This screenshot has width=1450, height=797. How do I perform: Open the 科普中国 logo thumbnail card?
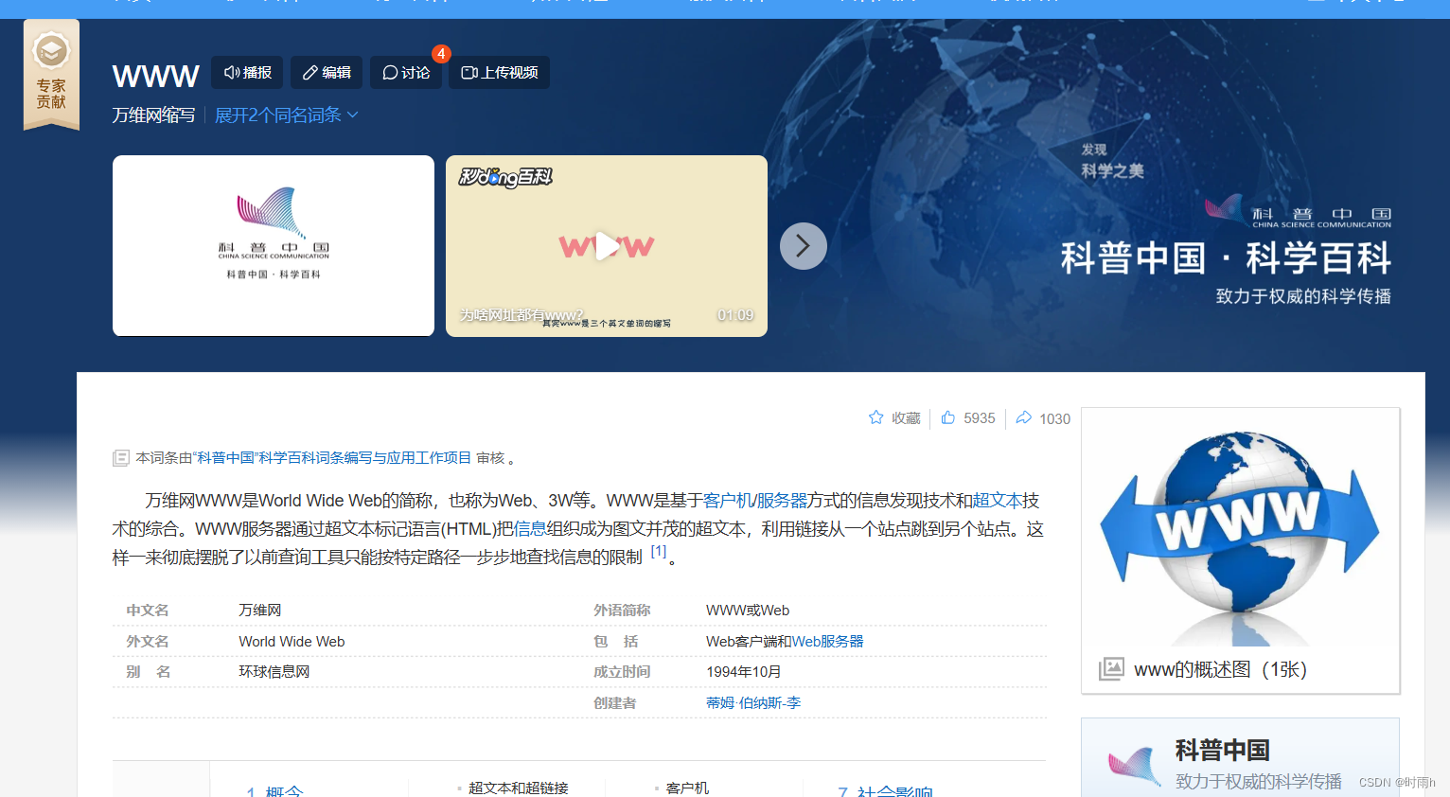coord(274,245)
